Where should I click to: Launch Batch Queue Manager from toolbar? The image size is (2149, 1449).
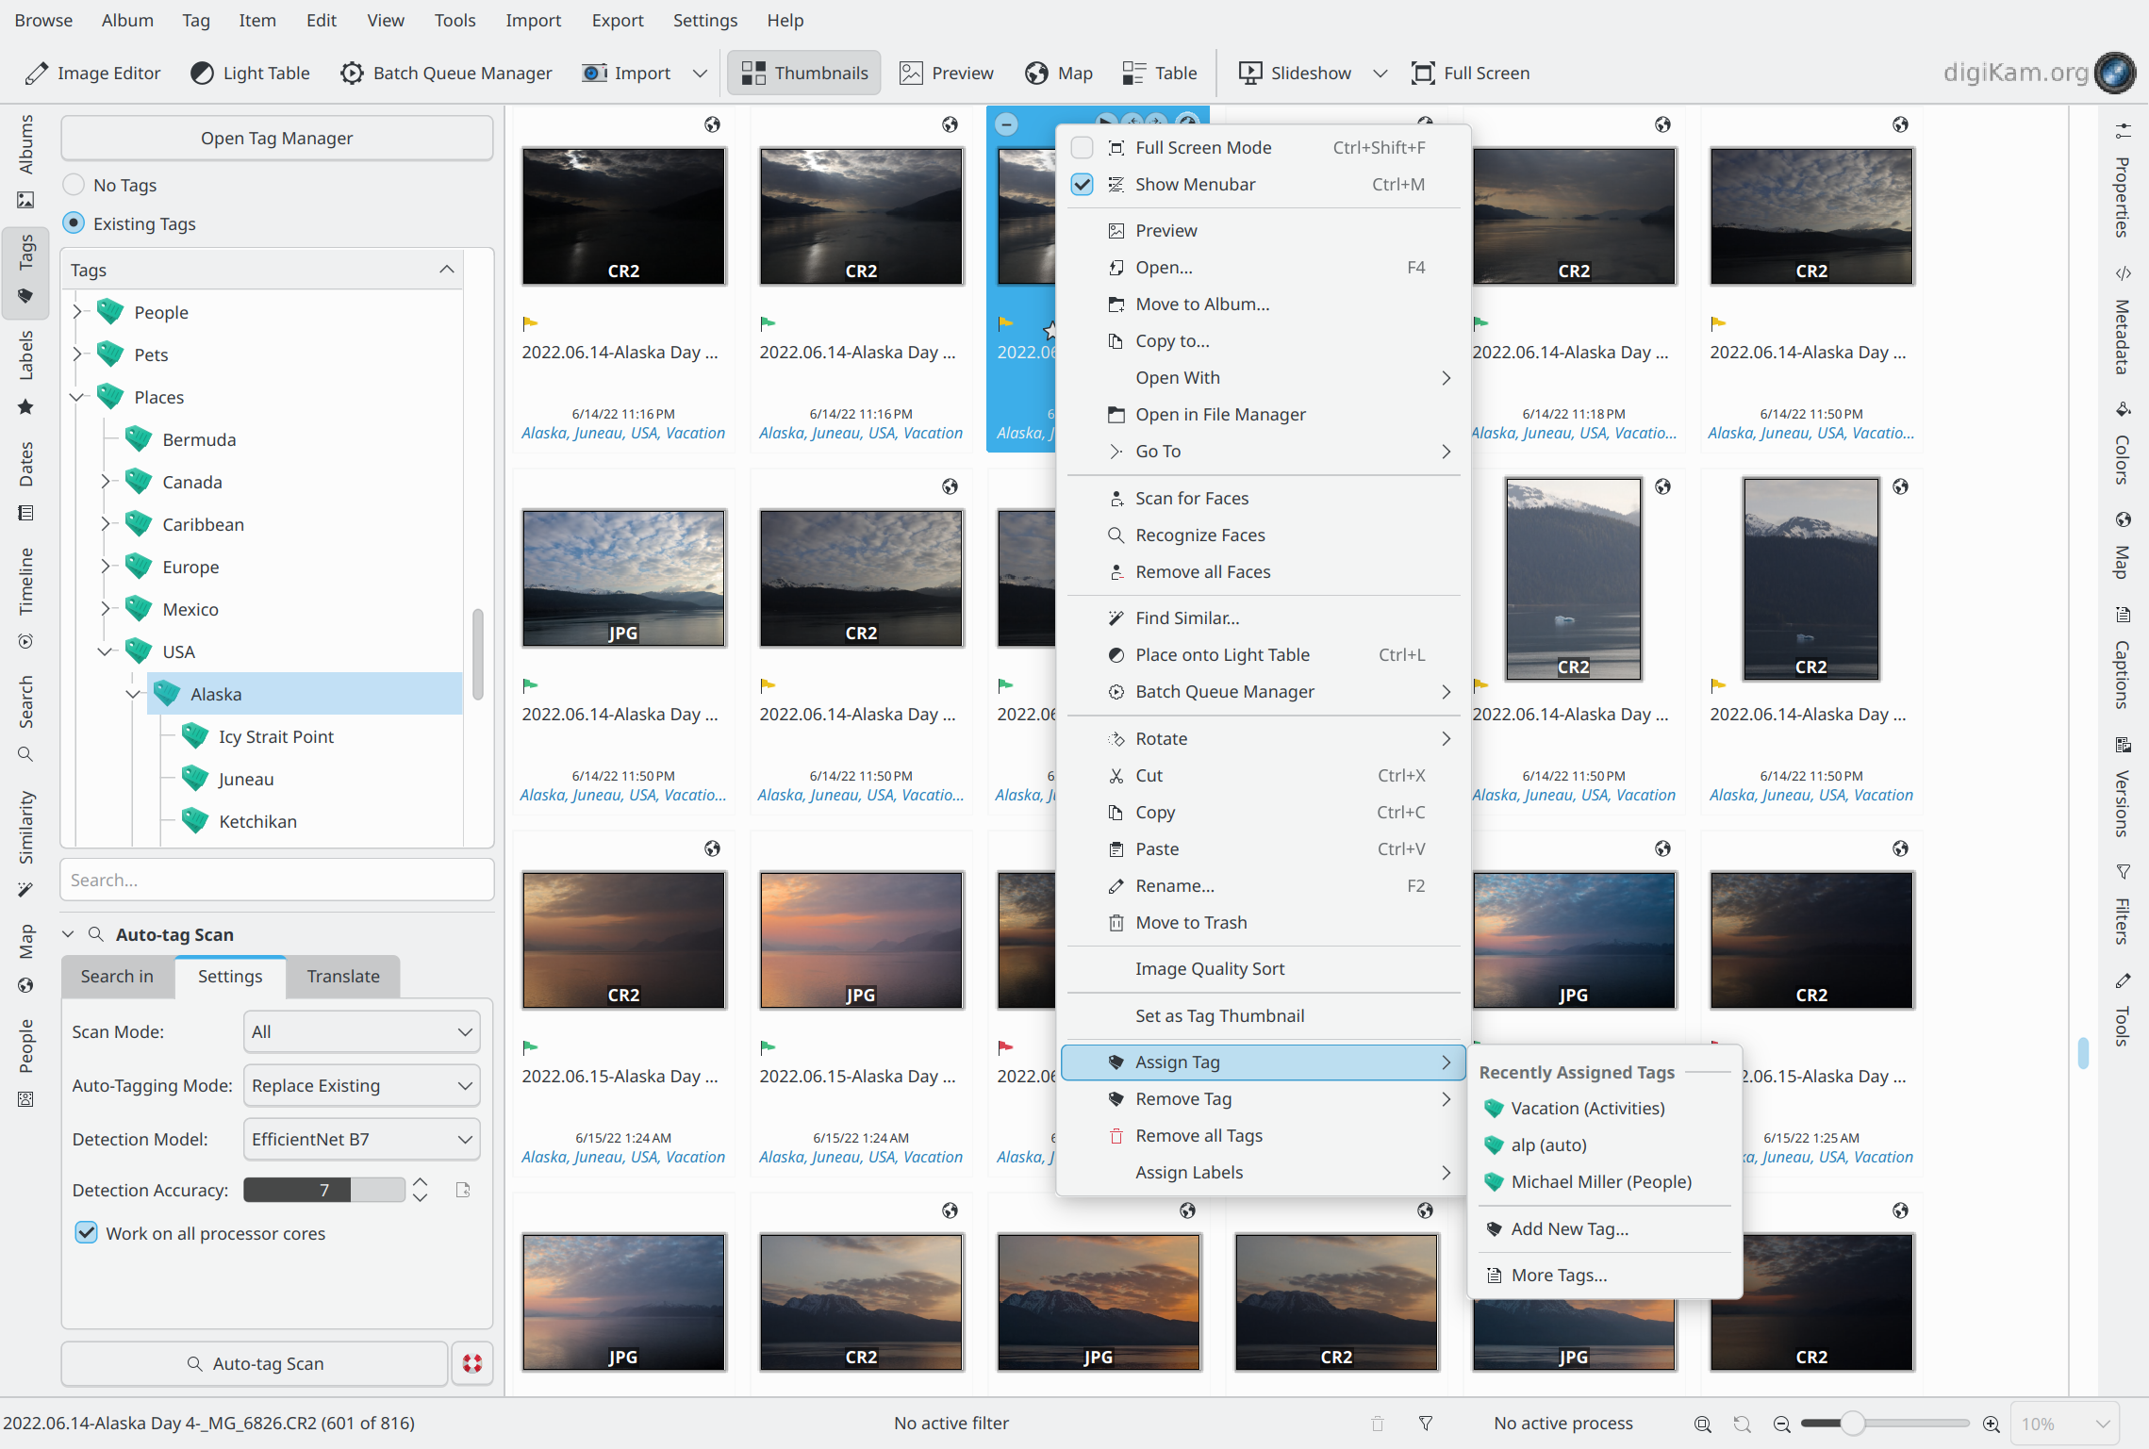(446, 73)
